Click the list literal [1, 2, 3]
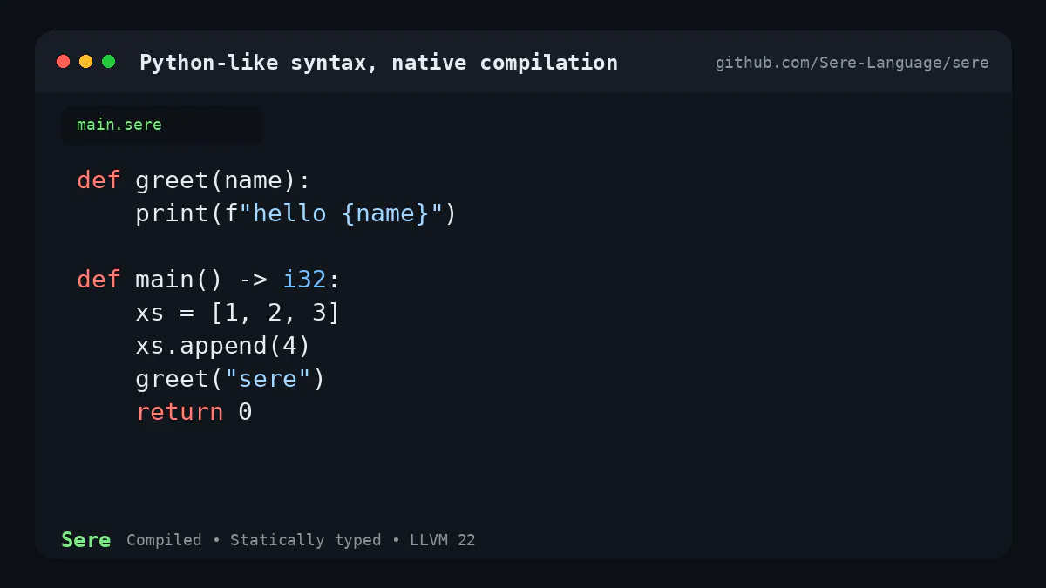This screenshot has height=588, width=1046. pyautogui.click(x=275, y=313)
